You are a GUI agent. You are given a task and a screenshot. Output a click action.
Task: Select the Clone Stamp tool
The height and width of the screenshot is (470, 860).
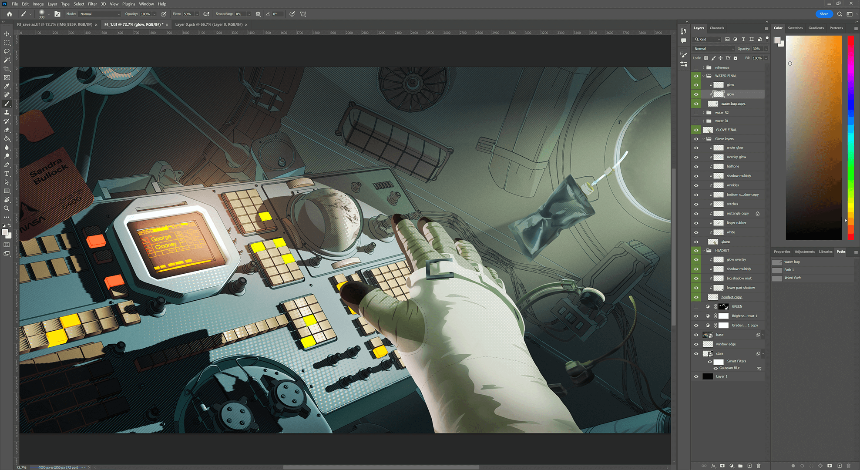(x=7, y=112)
